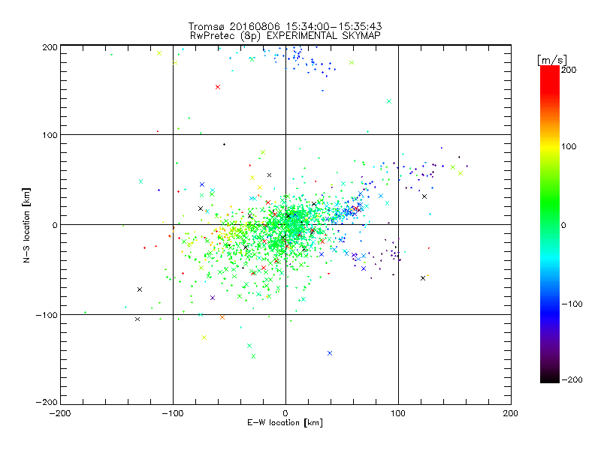Click the colorbar label '-200'

coord(572,379)
